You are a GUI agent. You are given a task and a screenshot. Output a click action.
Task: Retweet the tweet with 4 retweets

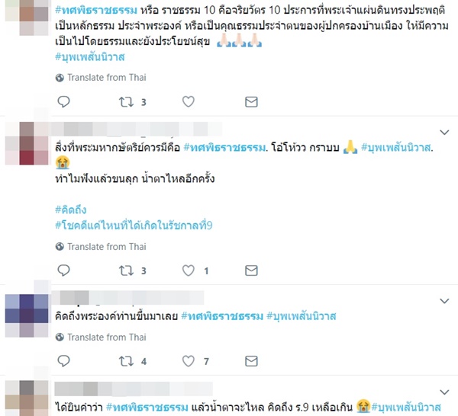tap(126, 361)
